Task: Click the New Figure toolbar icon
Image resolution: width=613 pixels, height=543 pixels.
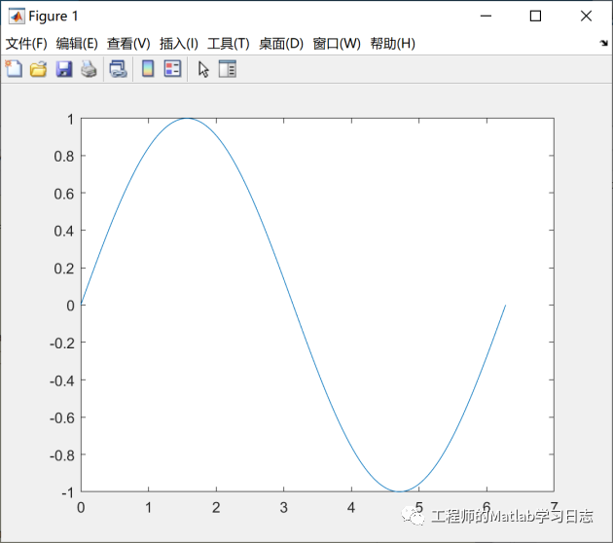Action: [x=14, y=69]
